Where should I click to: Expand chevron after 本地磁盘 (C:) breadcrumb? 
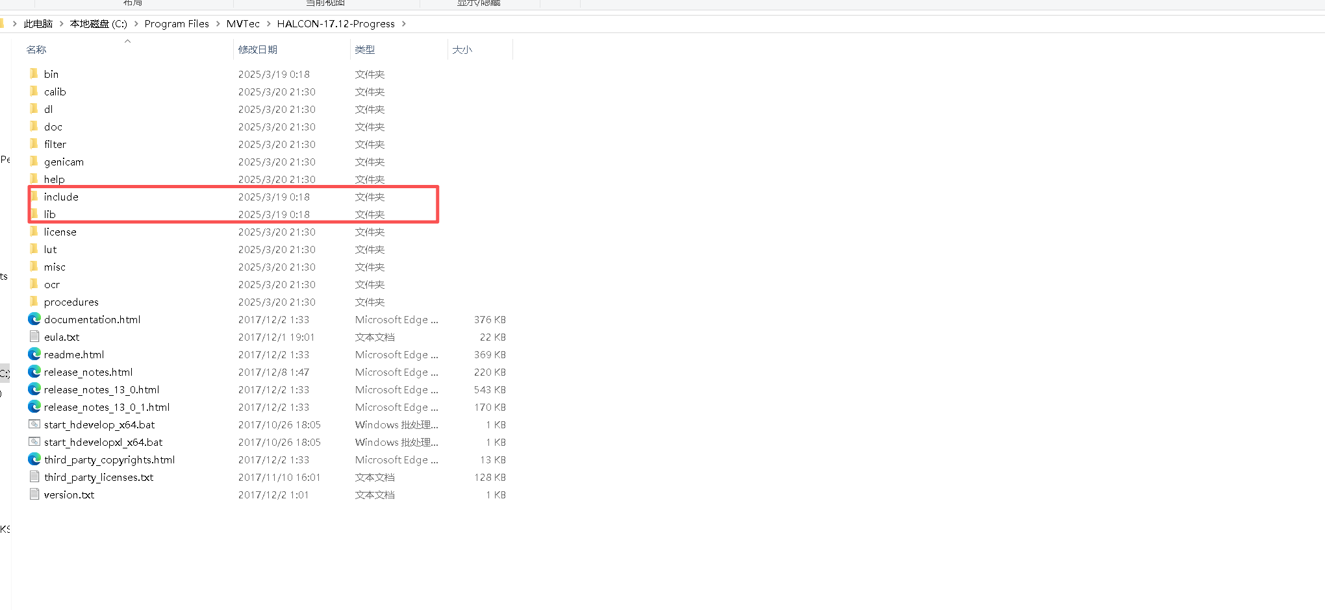click(136, 23)
